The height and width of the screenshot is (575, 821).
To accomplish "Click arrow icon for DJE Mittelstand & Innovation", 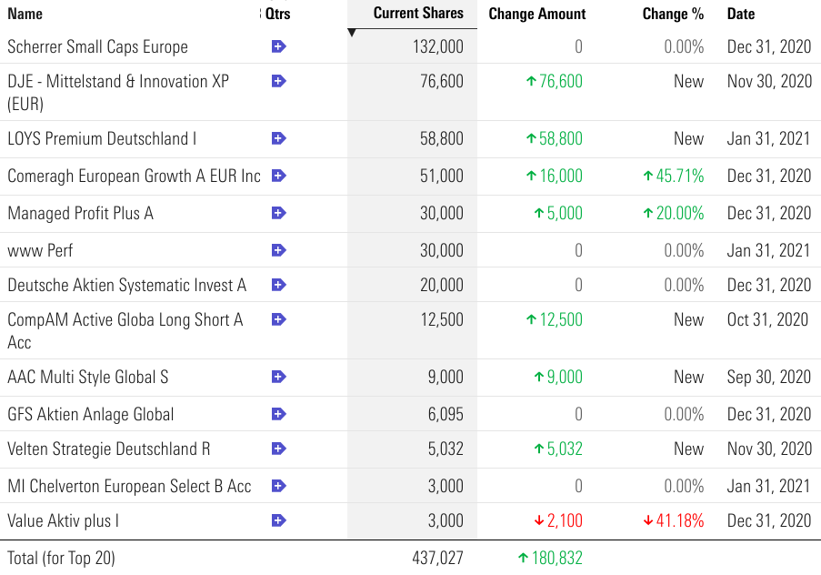I will click(x=279, y=81).
